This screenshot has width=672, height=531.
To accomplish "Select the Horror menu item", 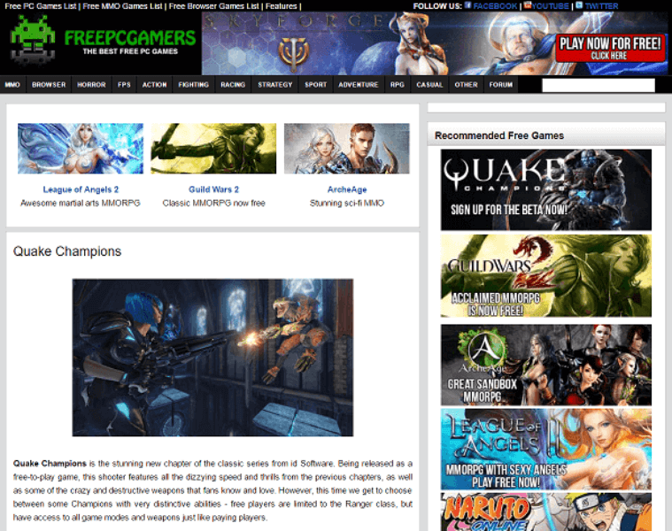I will [x=91, y=84].
